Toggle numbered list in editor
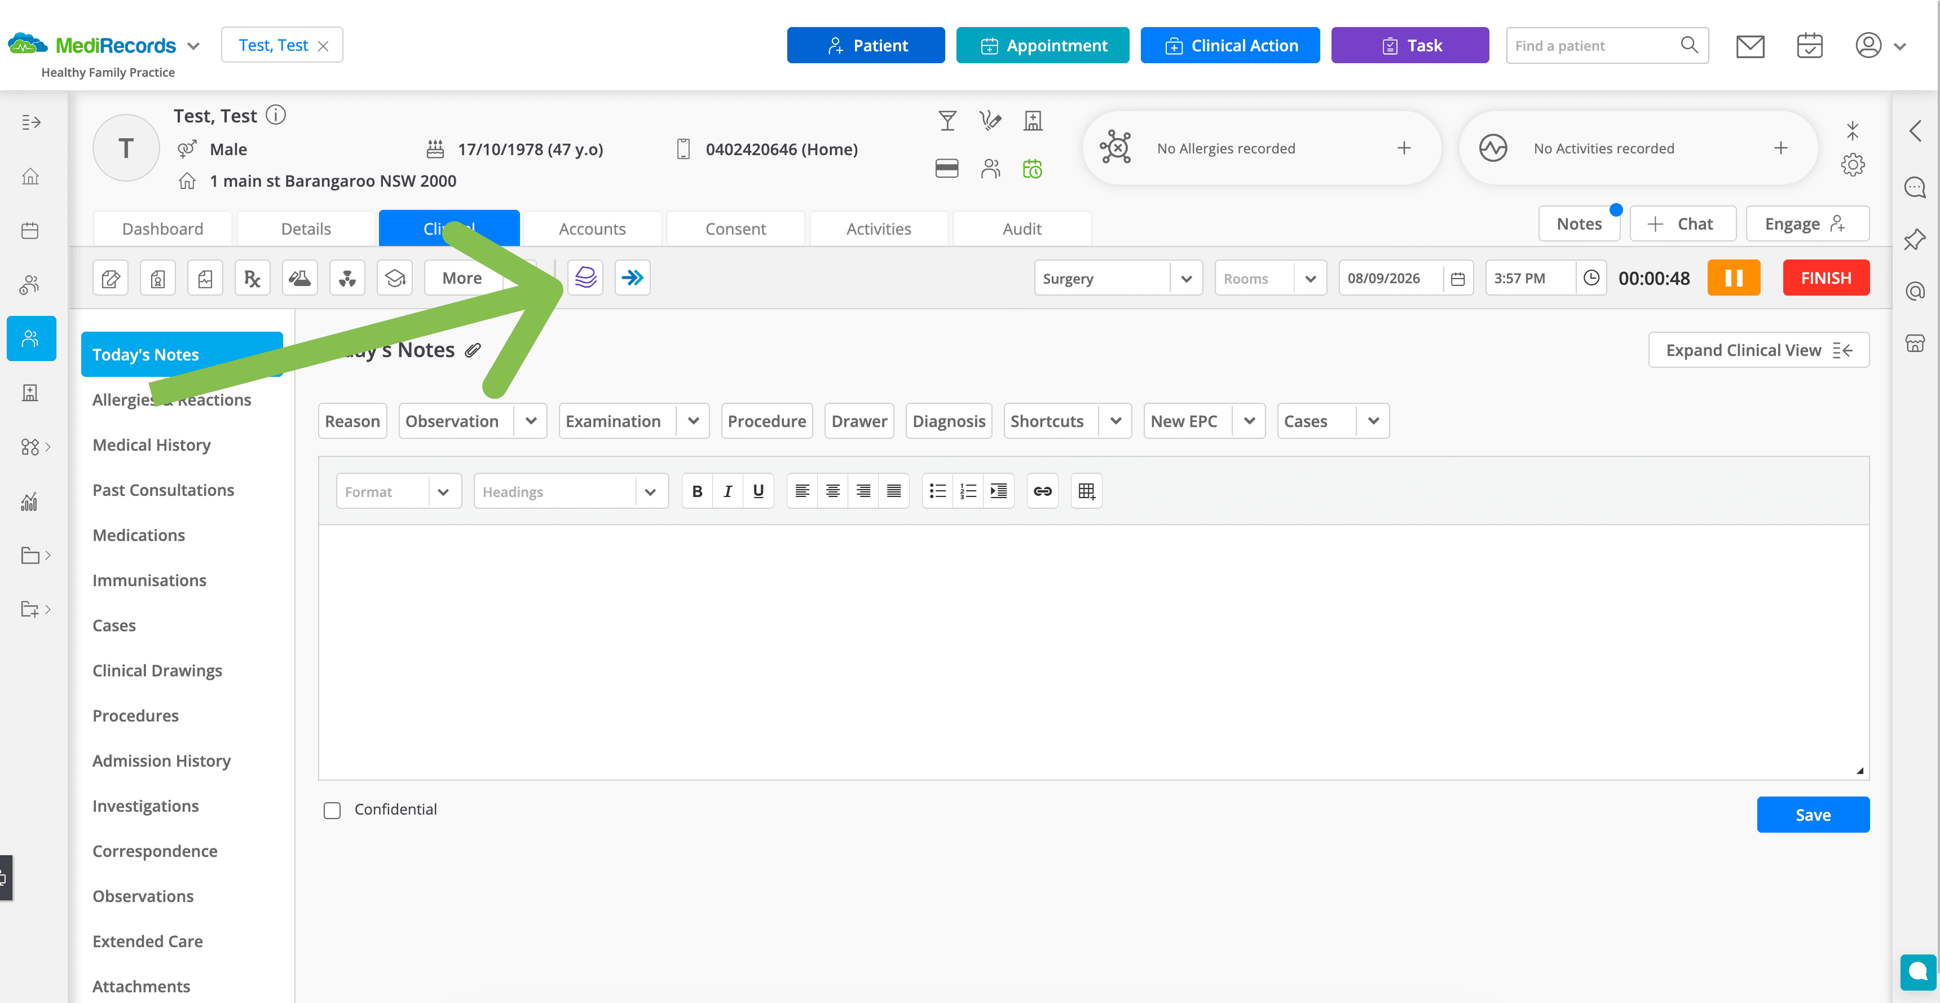1940x1003 pixels. [x=968, y=491]
